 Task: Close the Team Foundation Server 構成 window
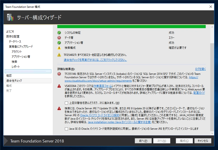point(211,7)
